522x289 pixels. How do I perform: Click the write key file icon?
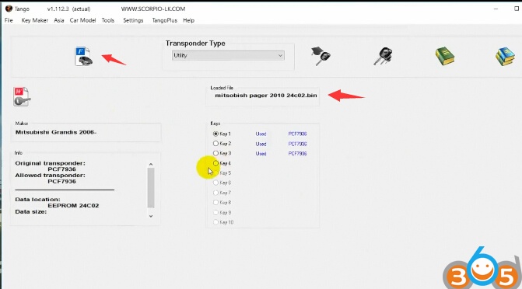pos(22,97)
